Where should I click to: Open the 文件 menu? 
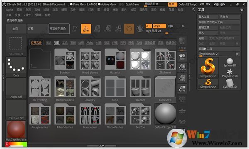73,10
